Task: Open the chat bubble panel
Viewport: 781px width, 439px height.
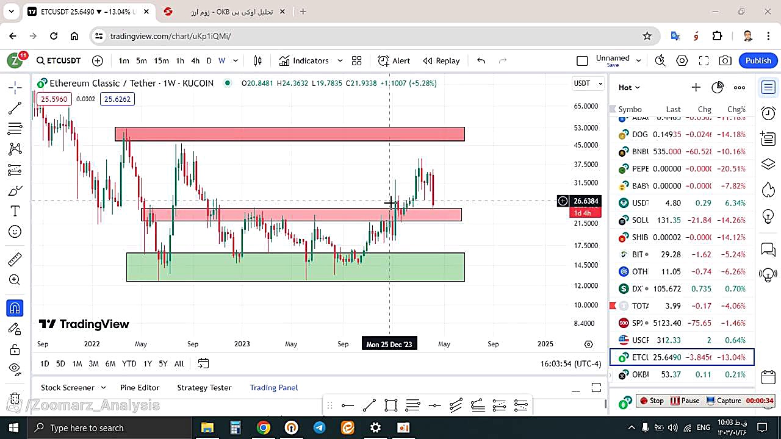Action: point(768,249)
